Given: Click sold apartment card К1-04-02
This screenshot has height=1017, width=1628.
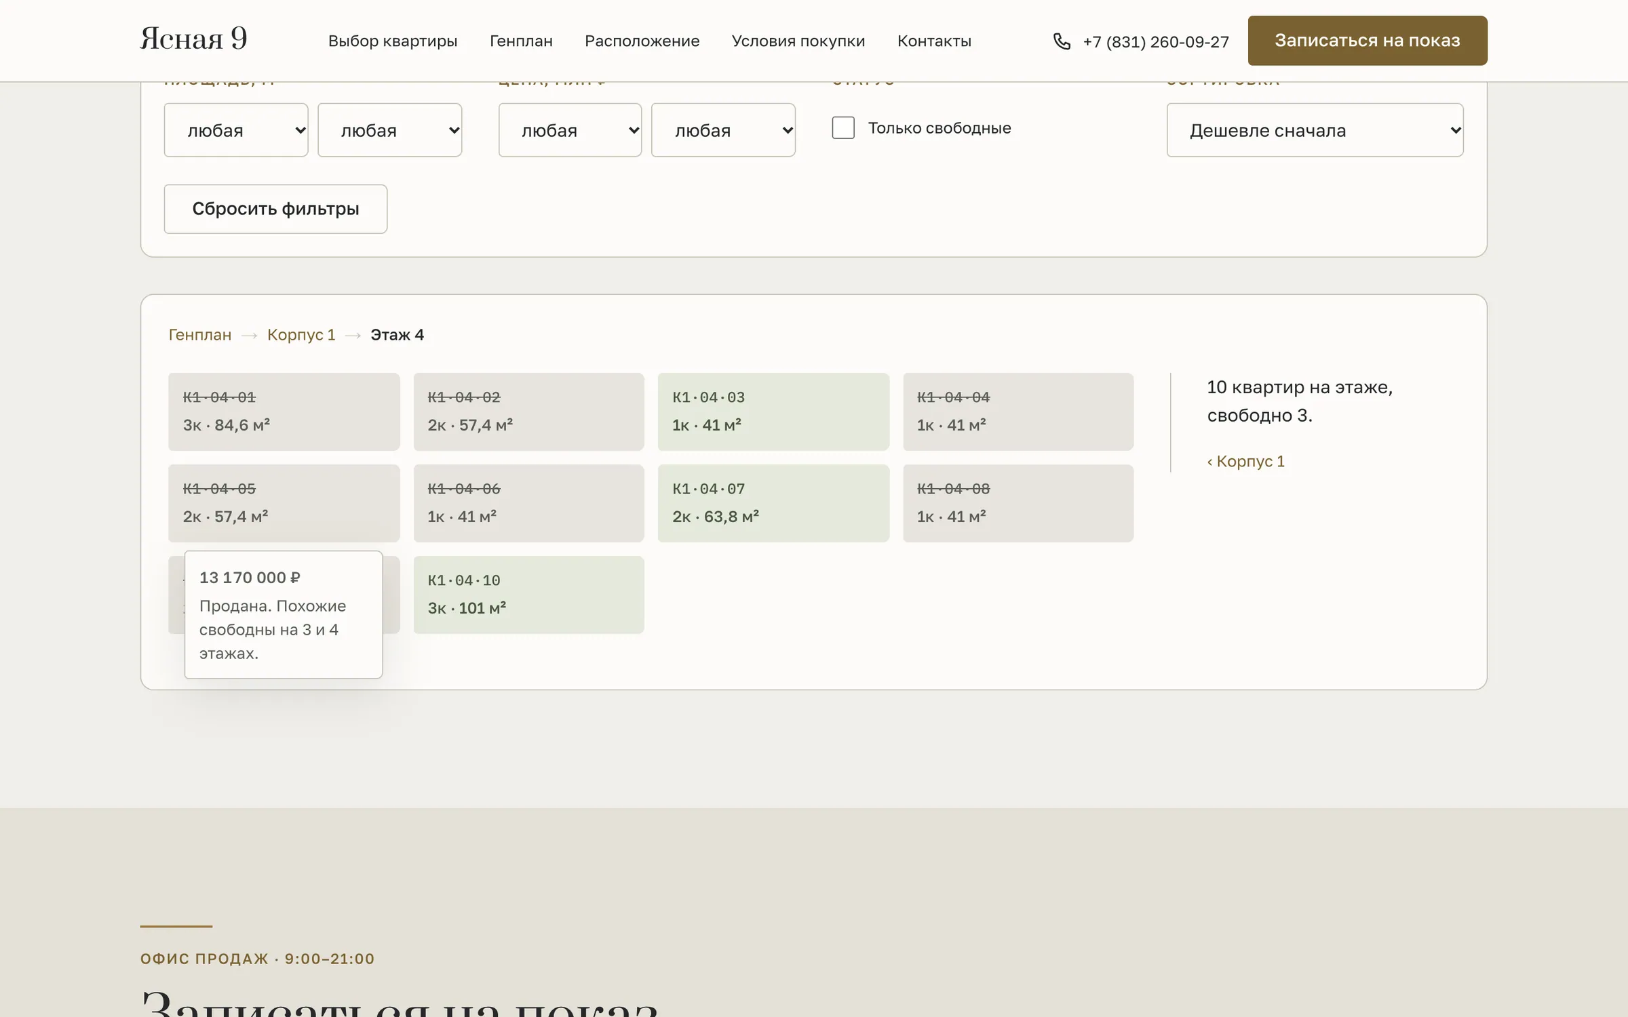Looking at the screenshot, I should pyautogui.click(x=528, y=412).
